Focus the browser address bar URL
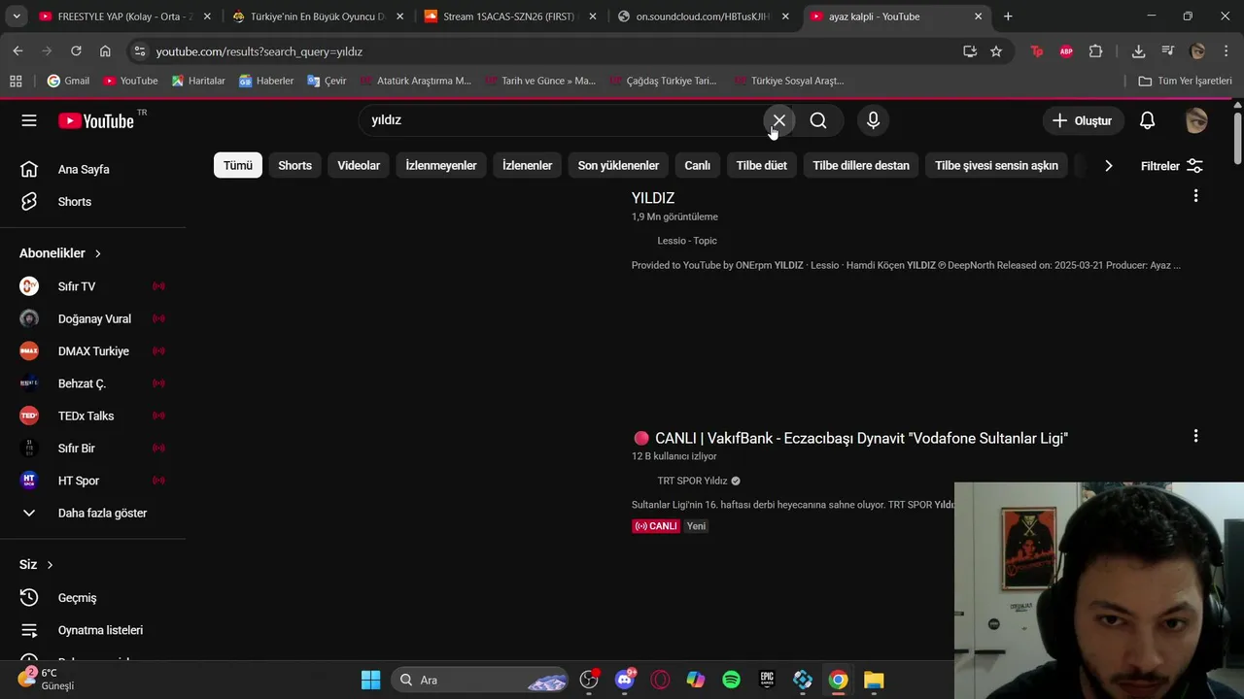This screenshot has height=699, width=1244. tap(259, 51)
